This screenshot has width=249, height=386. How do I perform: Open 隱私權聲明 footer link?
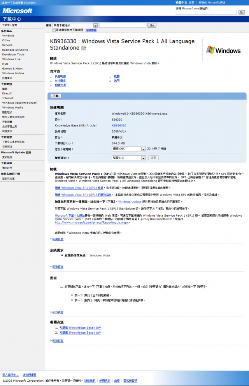tap(130, 381)
